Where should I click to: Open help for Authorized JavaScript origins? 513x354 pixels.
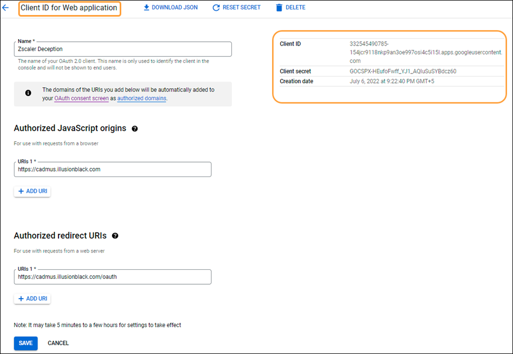point(135,129)
